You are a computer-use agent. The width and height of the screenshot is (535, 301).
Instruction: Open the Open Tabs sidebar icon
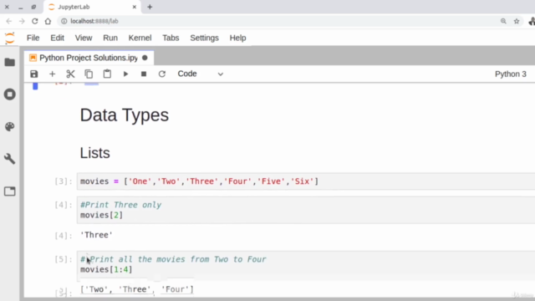pos(9,191)
